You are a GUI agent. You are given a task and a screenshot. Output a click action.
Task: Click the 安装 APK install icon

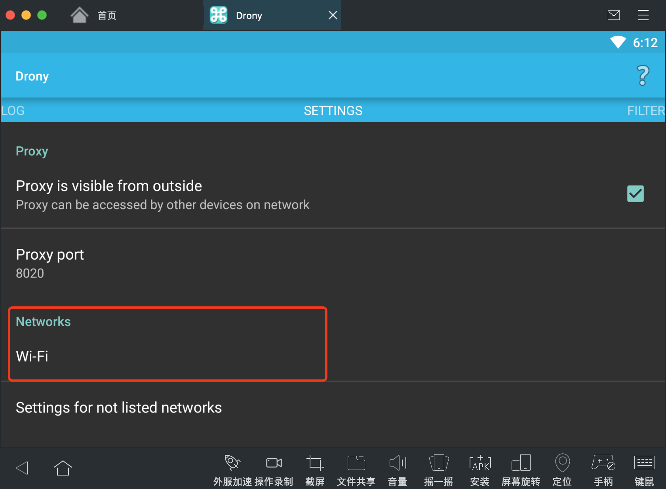480,462
